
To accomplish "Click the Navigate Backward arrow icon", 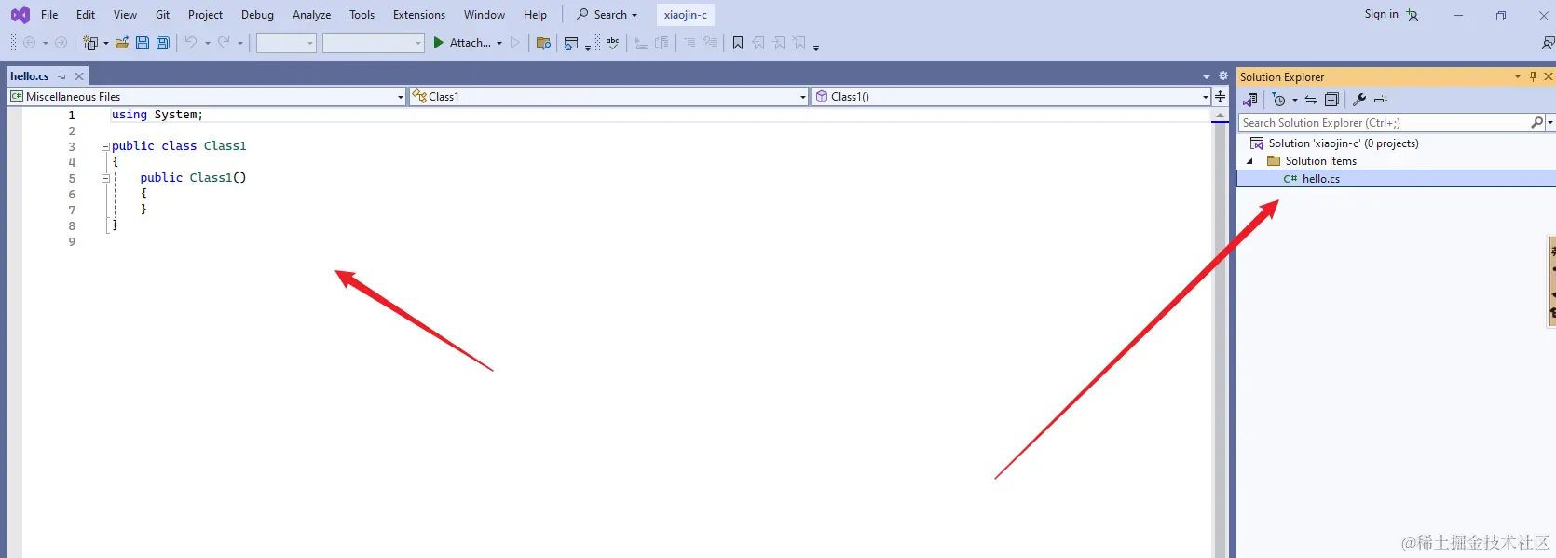I will pos(29,43).
